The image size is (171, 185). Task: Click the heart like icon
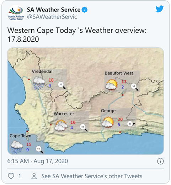(x=11, y=176)
